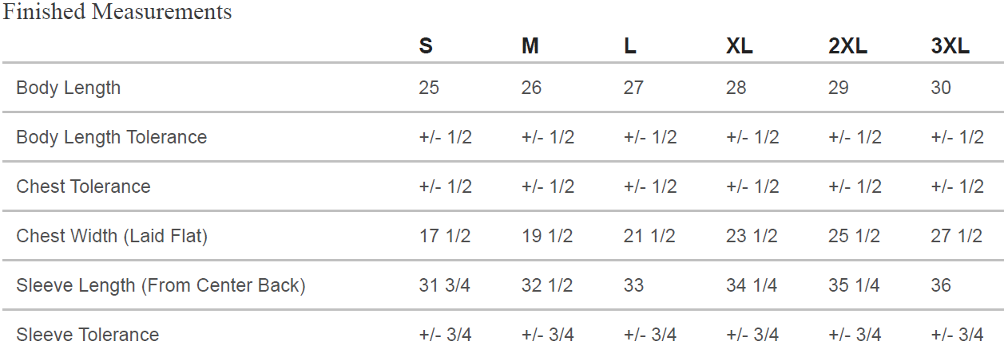1004x361 pixels.
Task: Click the Chest Width (Laid Flat) label
Action: click(112, 236)
